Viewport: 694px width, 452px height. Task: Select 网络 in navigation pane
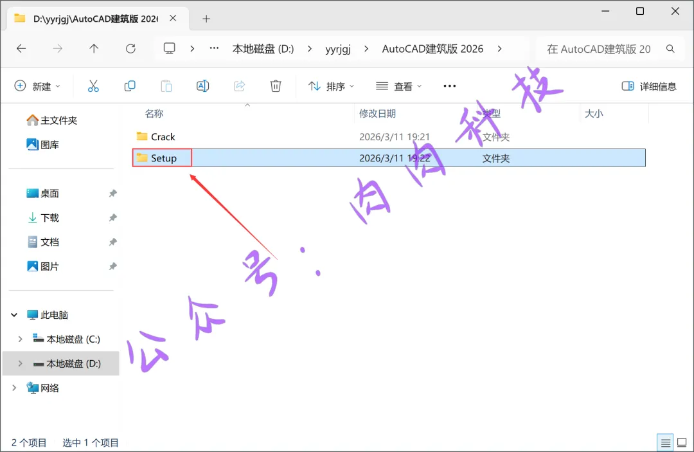42,388
